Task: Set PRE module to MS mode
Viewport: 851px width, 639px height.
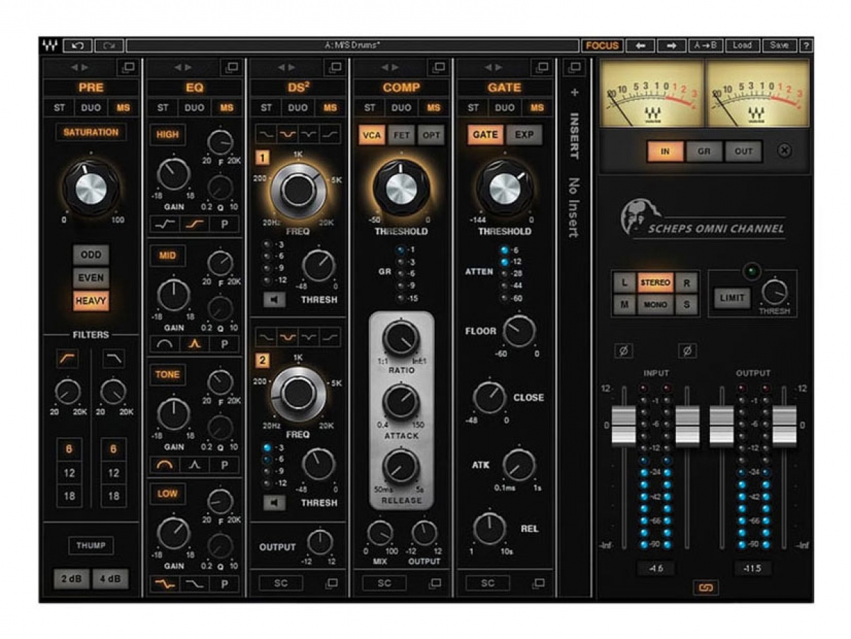Action: (x=123, y=108)
